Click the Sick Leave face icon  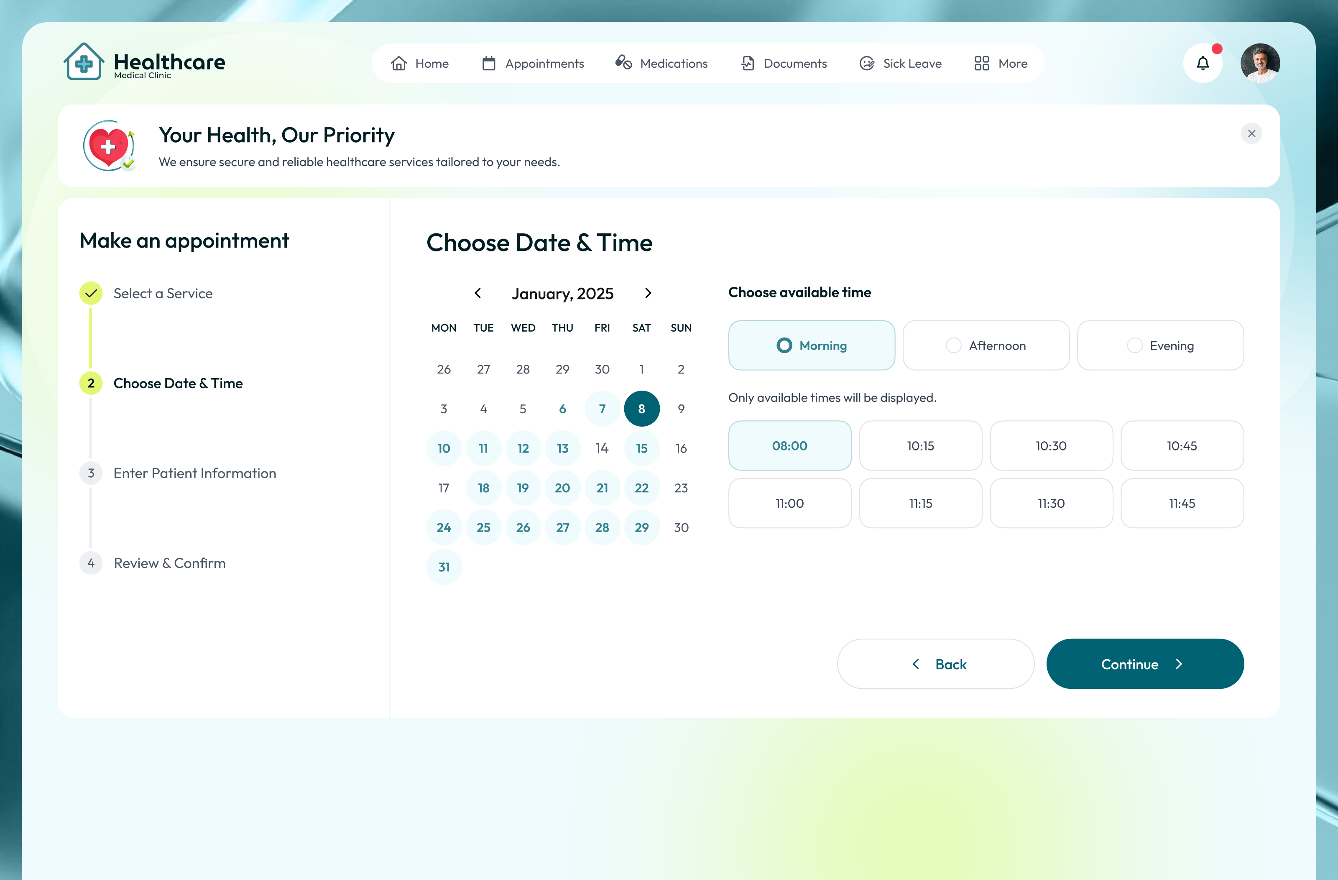click(x=866, y=63)
